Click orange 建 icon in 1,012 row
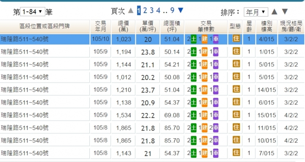Viewport: 305px width, 162px height. point(205,77)
